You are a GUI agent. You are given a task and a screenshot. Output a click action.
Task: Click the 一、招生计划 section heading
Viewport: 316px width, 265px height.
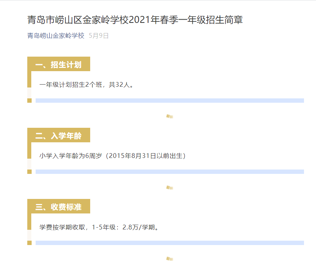(59, 64)
